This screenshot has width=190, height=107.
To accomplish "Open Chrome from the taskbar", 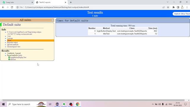I will click(77, 104).
